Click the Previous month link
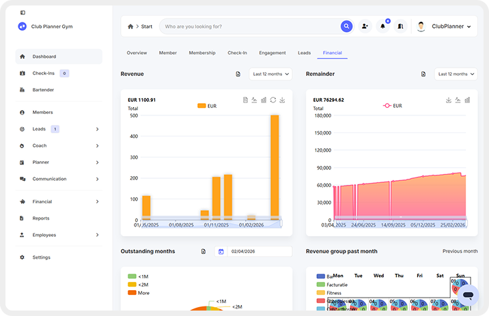The height and width of the screenshot is (316, 489). point(460,251)
